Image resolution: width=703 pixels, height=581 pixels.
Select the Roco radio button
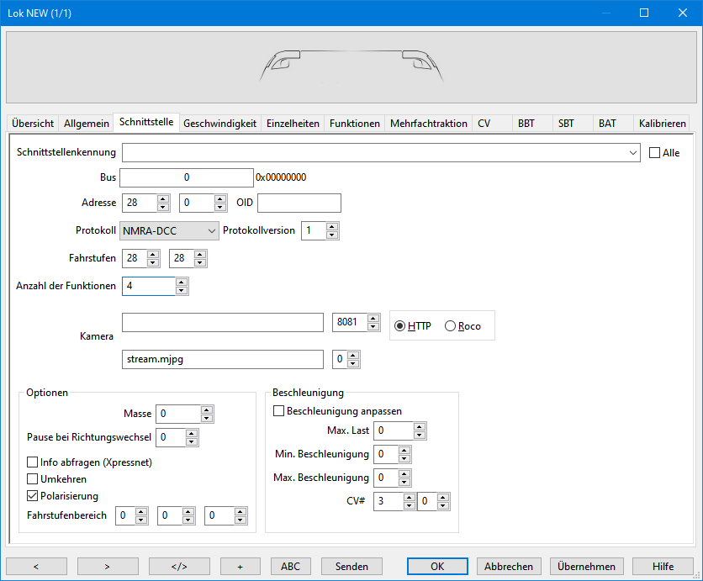click(x=450, y=326)
